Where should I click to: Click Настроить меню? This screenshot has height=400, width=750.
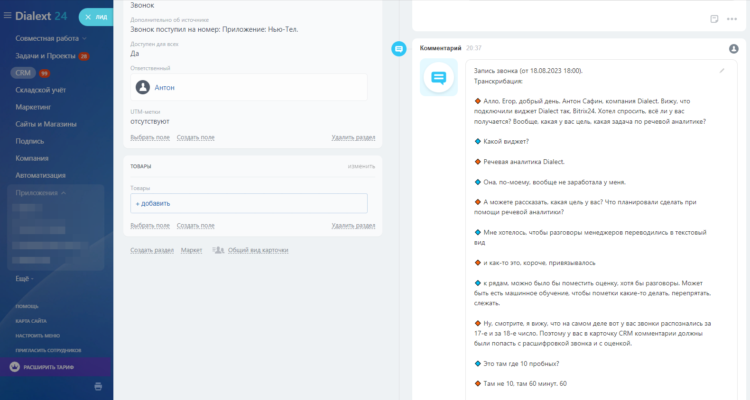[37, 336]
